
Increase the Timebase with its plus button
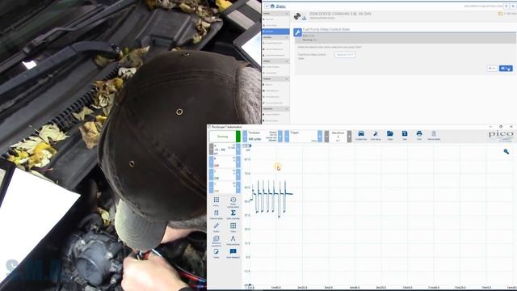(280, 137)
